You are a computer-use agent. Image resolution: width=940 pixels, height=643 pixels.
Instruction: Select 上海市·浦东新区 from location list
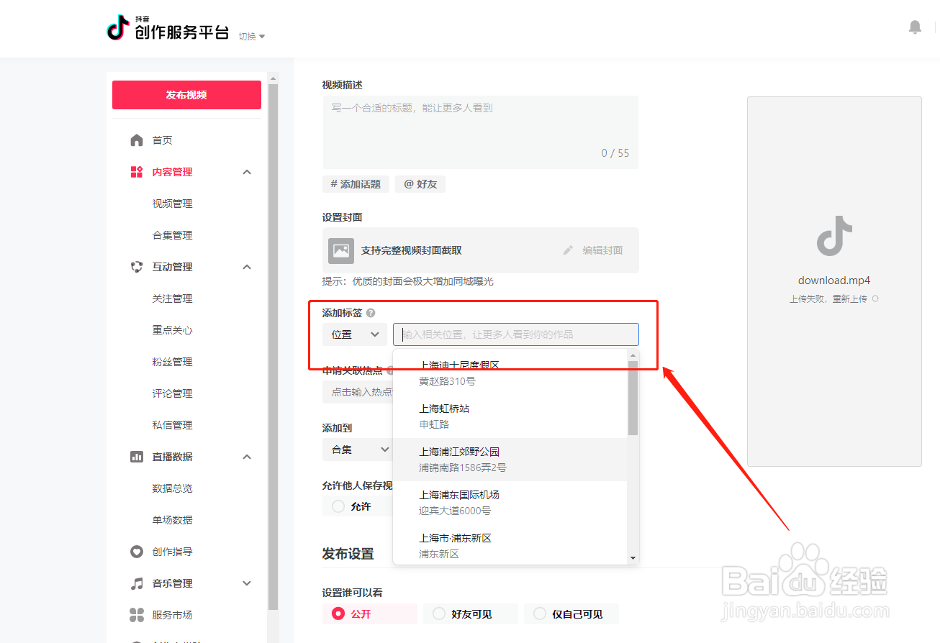(510, 544)
